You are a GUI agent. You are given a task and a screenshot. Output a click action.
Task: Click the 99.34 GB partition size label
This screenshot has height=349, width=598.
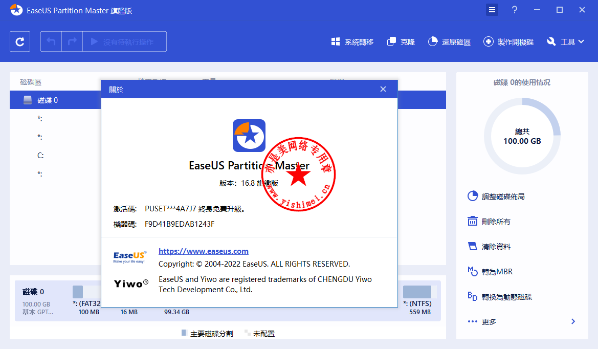point(176,312)
